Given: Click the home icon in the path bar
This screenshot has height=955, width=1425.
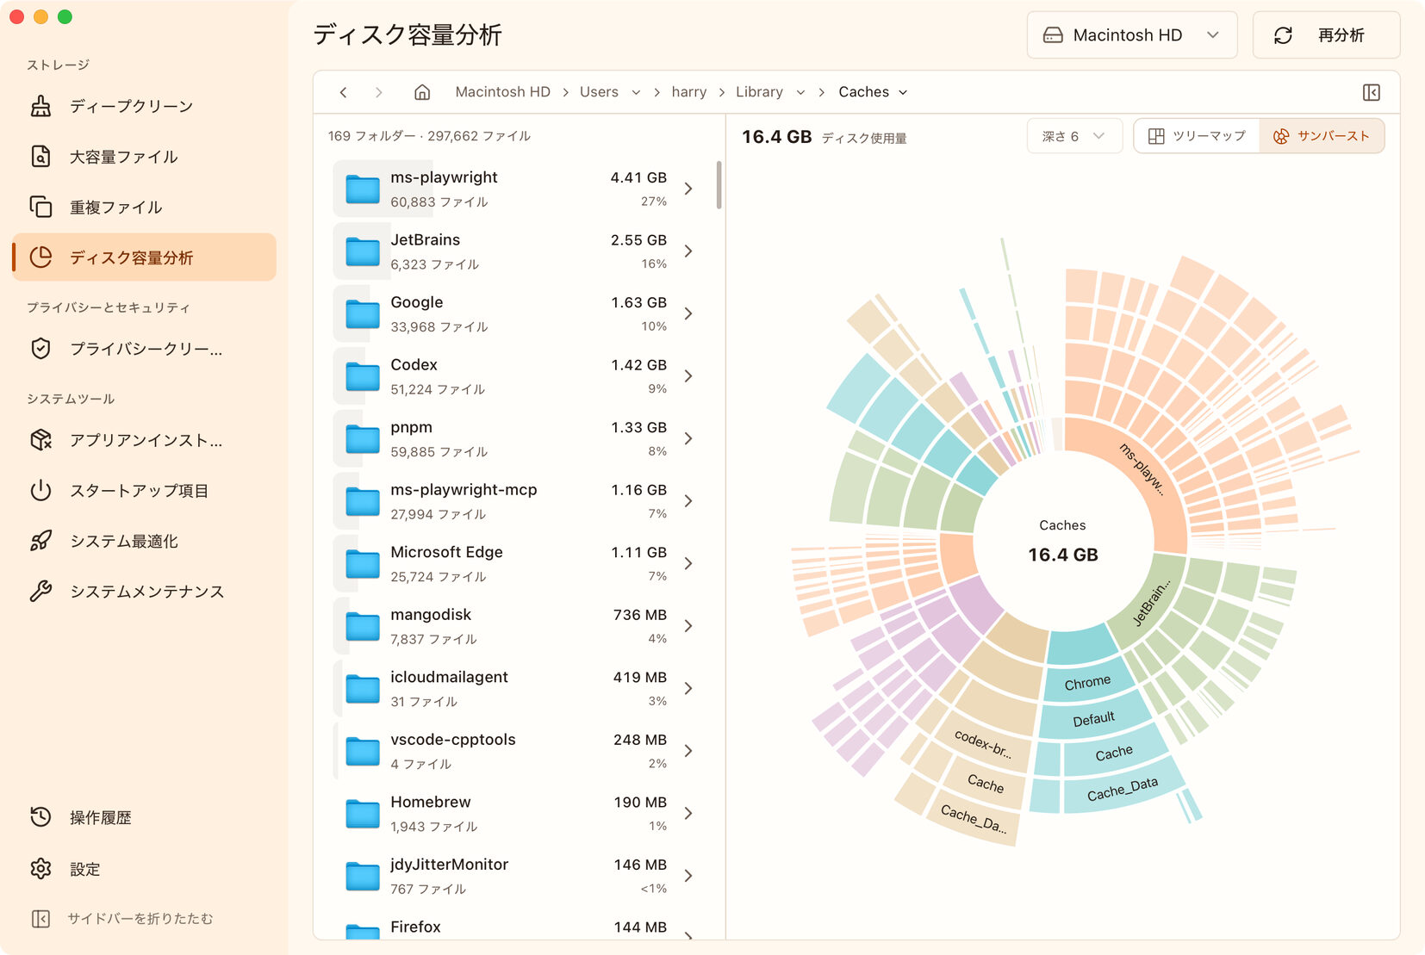Looking at the screenshot, I should tap(422, 92).
